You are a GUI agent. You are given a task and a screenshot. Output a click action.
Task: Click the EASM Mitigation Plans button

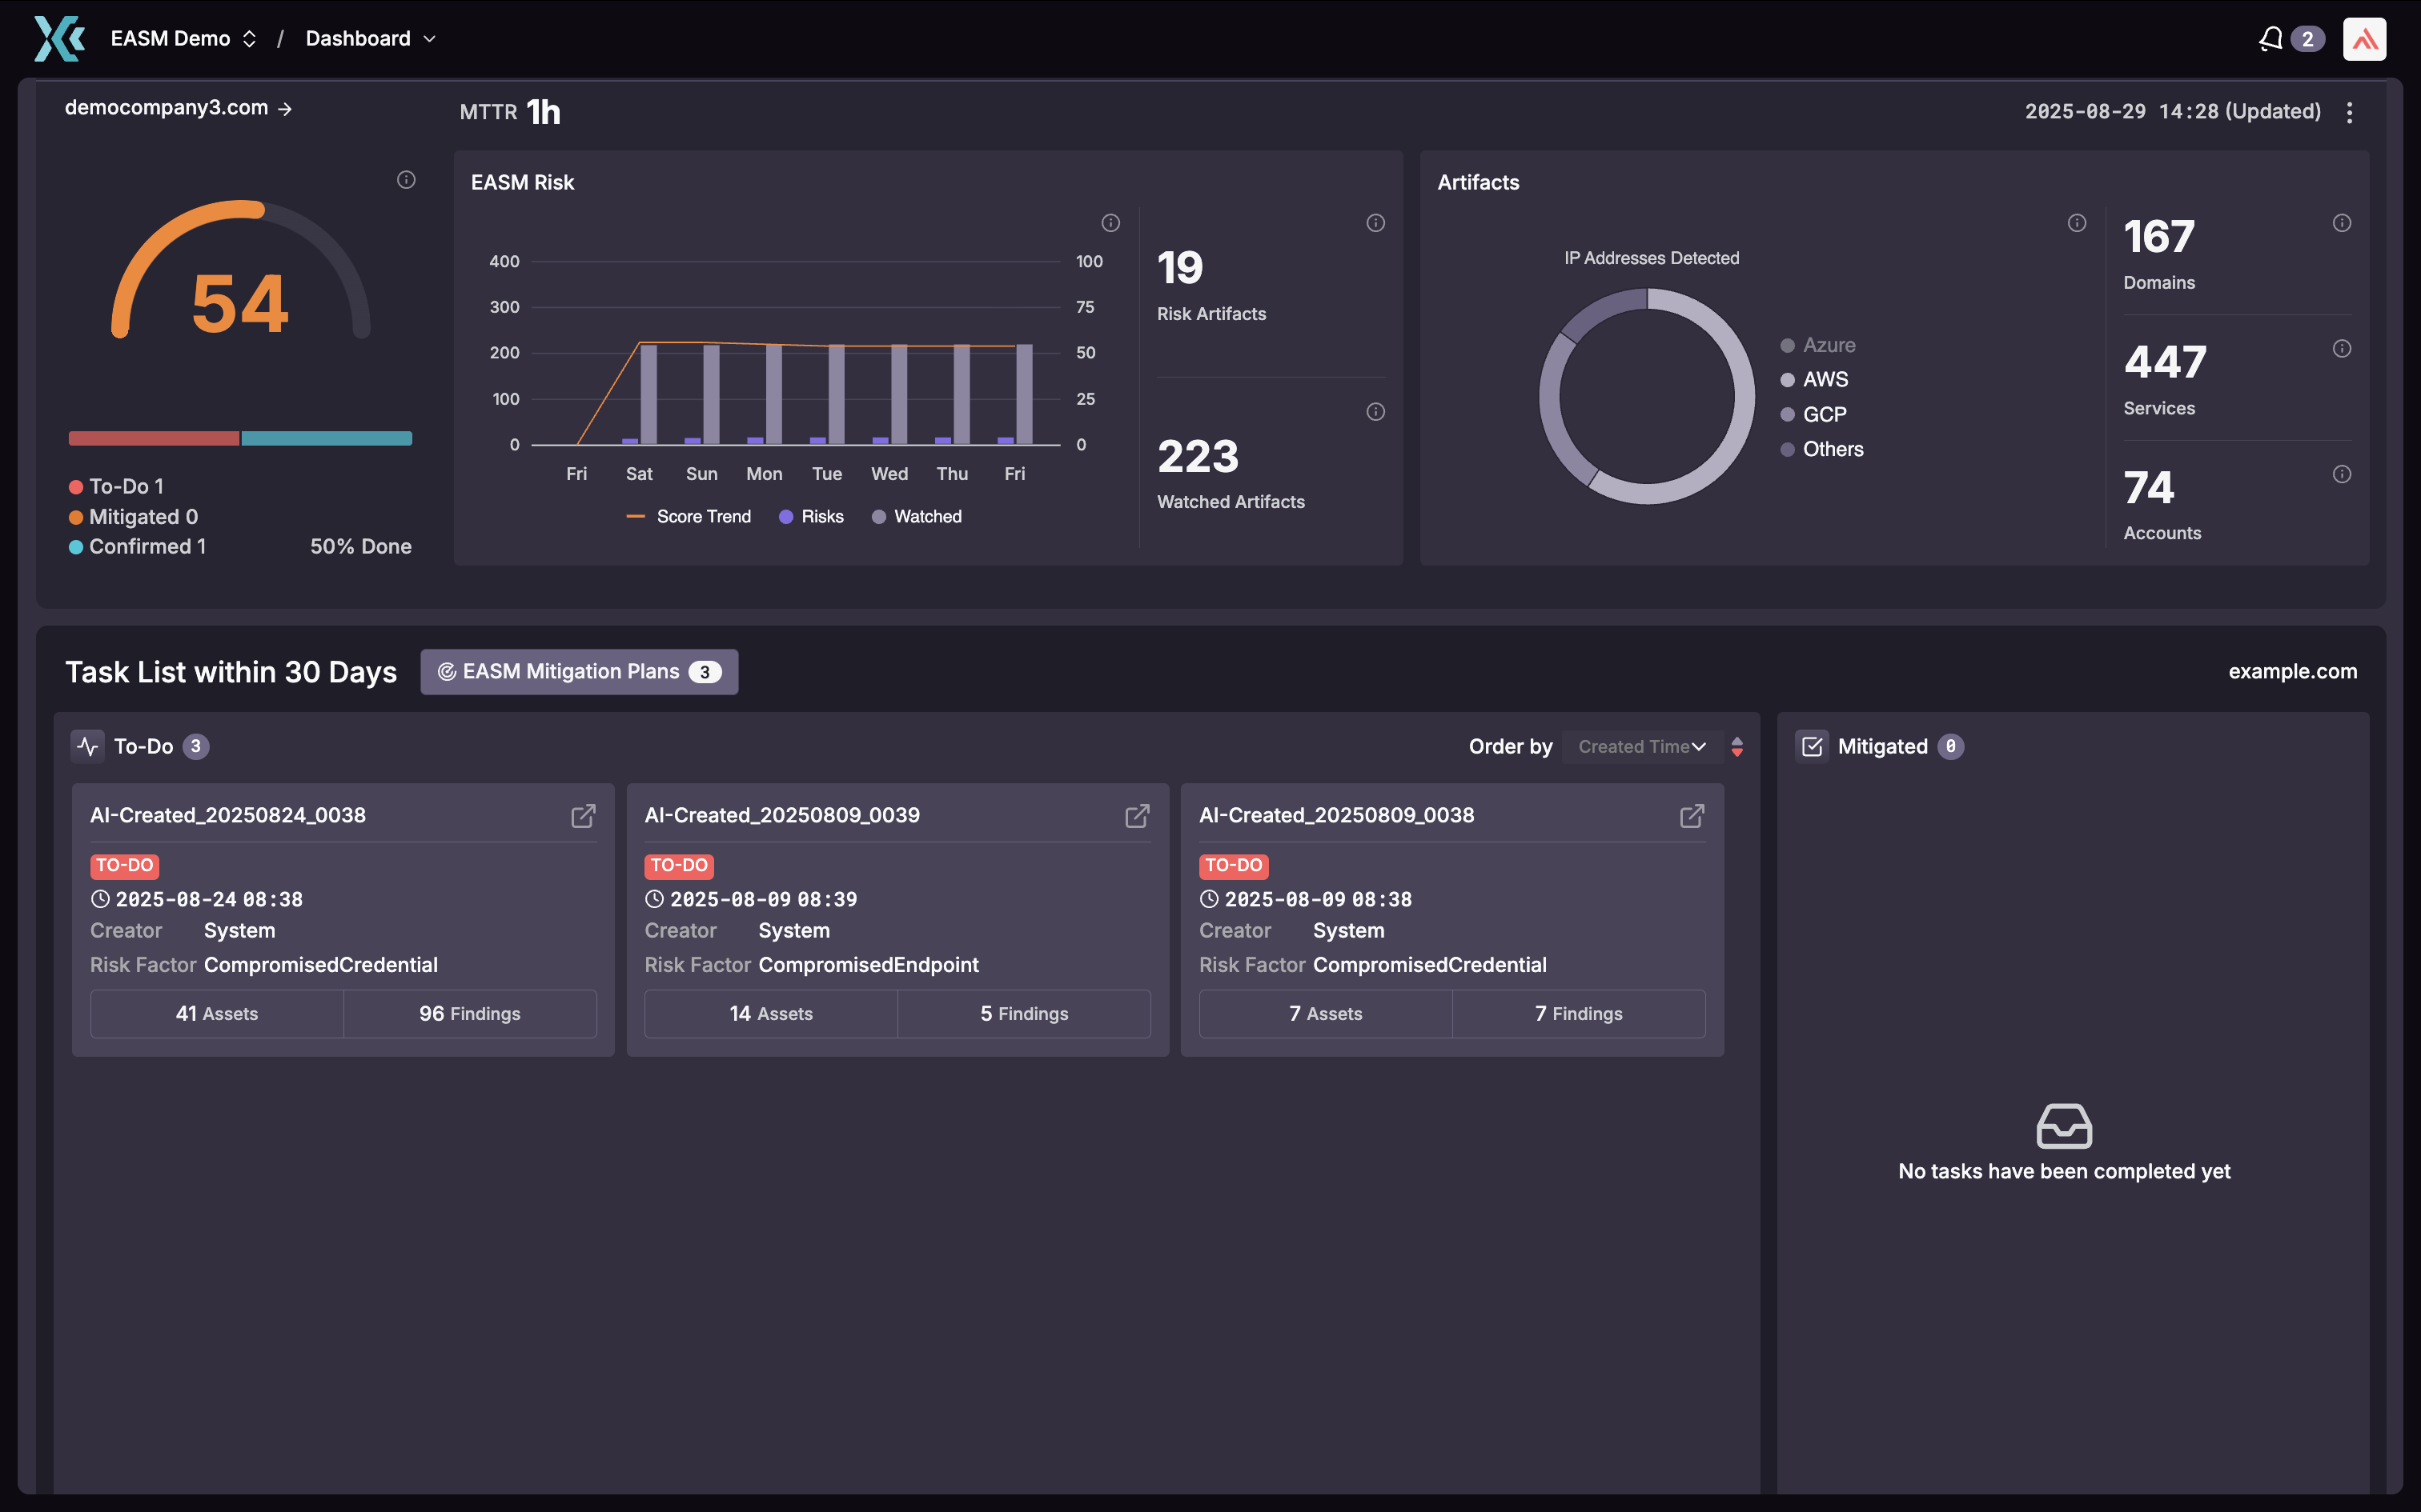coord(578,671)
